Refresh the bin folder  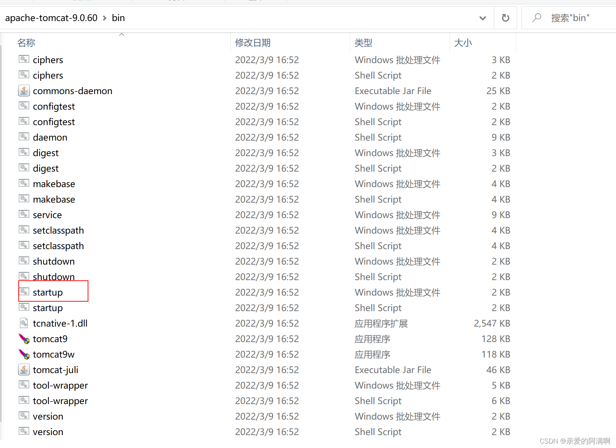point(506,18)
